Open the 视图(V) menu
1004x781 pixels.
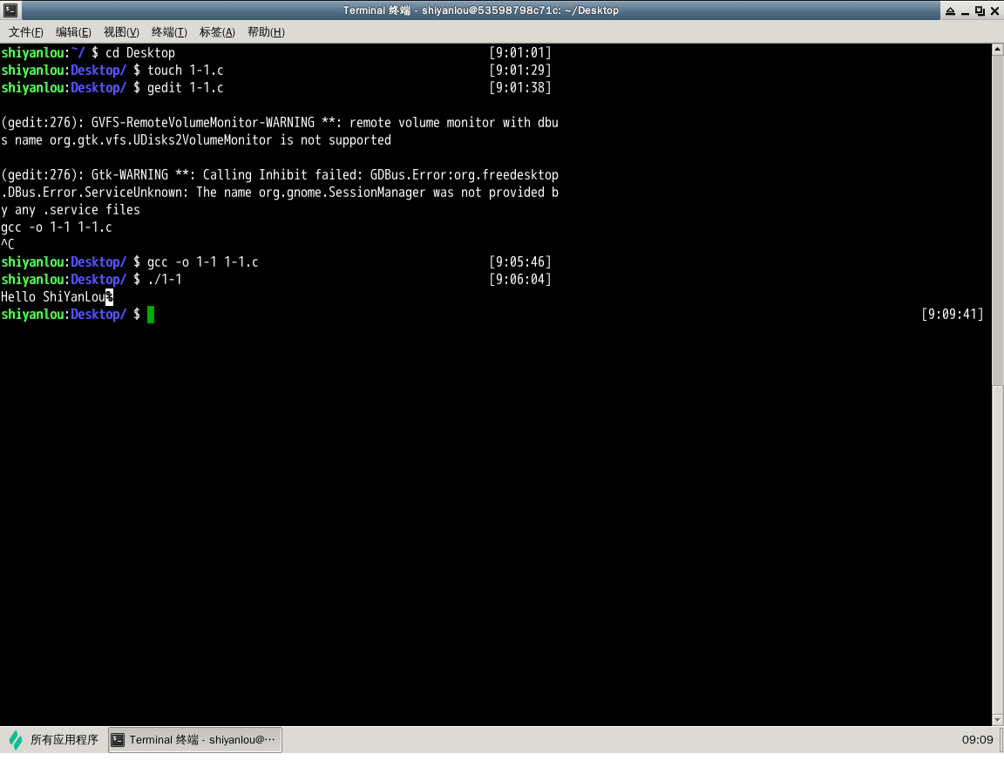121,32
